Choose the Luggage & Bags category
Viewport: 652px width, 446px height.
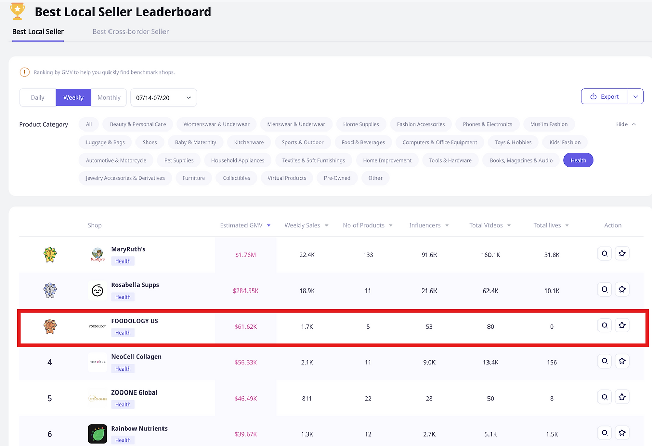point(105,142)
